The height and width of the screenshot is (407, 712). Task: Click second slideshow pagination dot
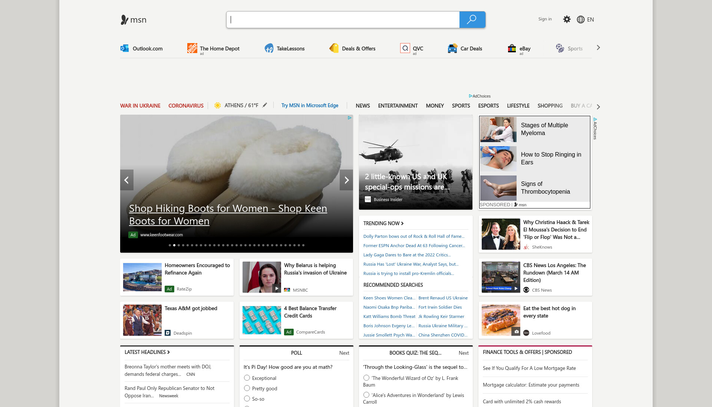coord(174,245)
